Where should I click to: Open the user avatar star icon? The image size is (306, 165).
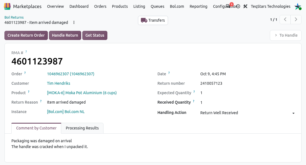[298, 6]
